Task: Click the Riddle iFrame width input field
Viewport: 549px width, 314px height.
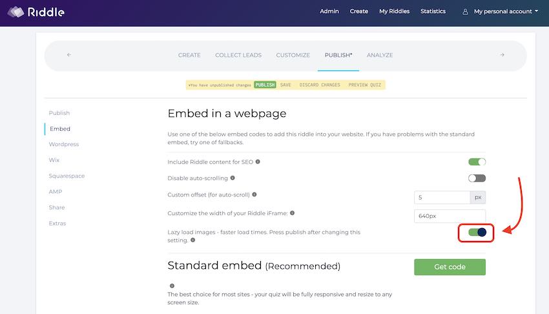Action: (450, 216)
